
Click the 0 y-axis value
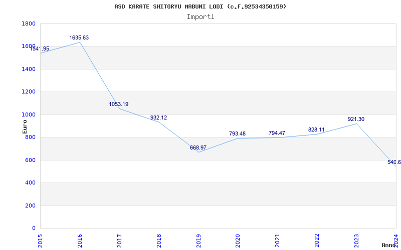pyautogui.click(x=34, y=228)
